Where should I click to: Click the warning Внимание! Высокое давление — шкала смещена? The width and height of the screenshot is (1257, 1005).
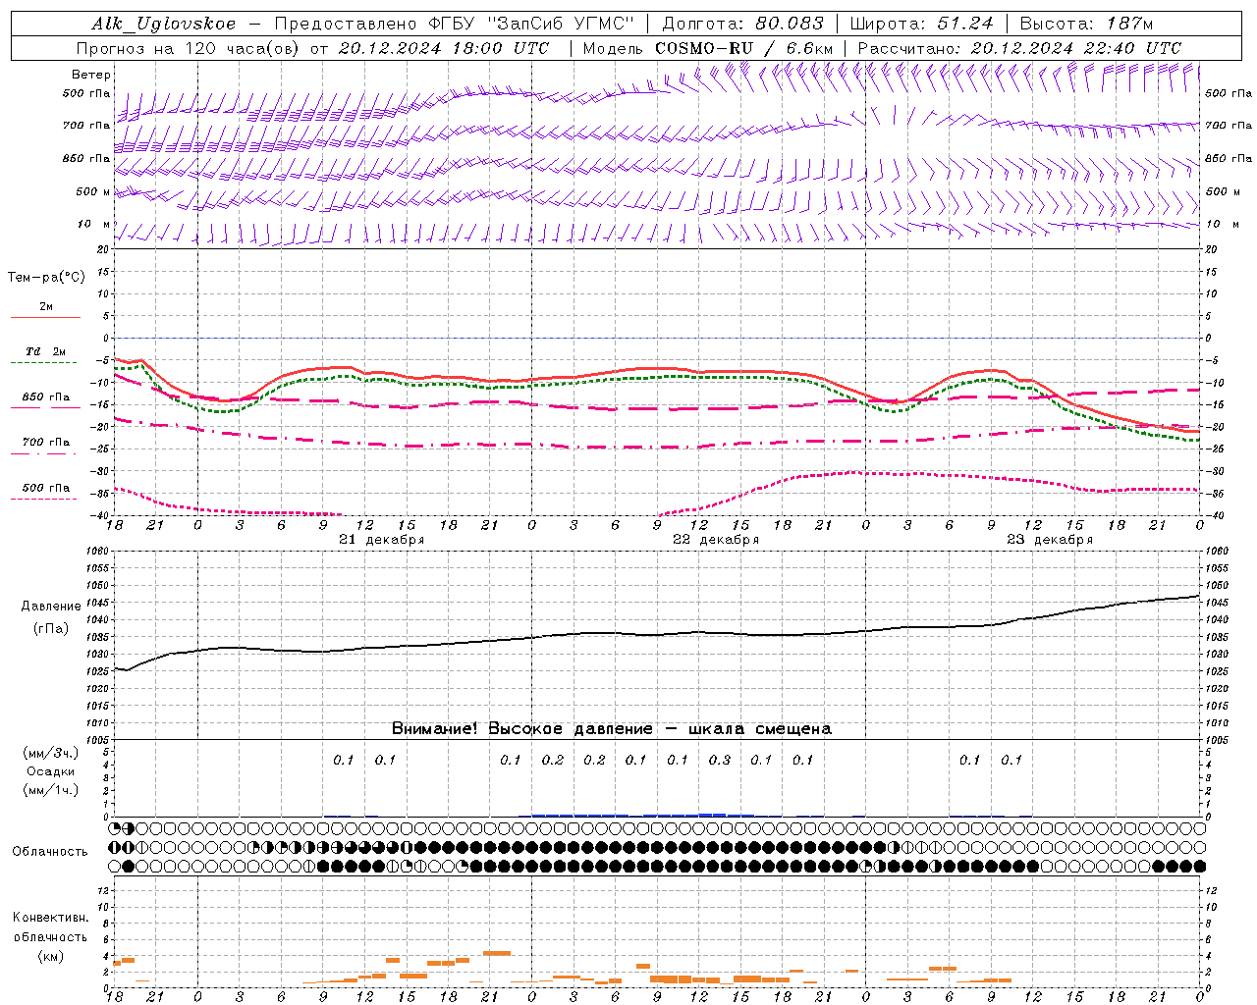612,729
